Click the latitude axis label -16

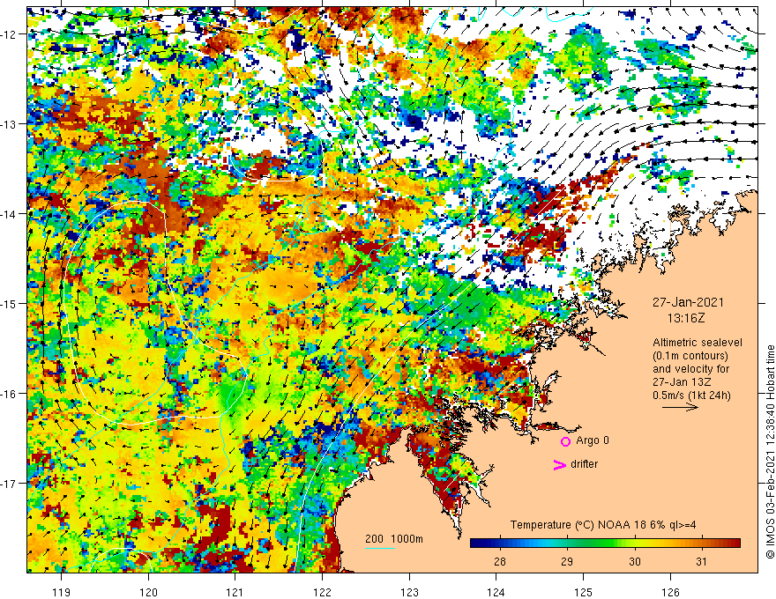pyautogui.click(x=10, y=394)
